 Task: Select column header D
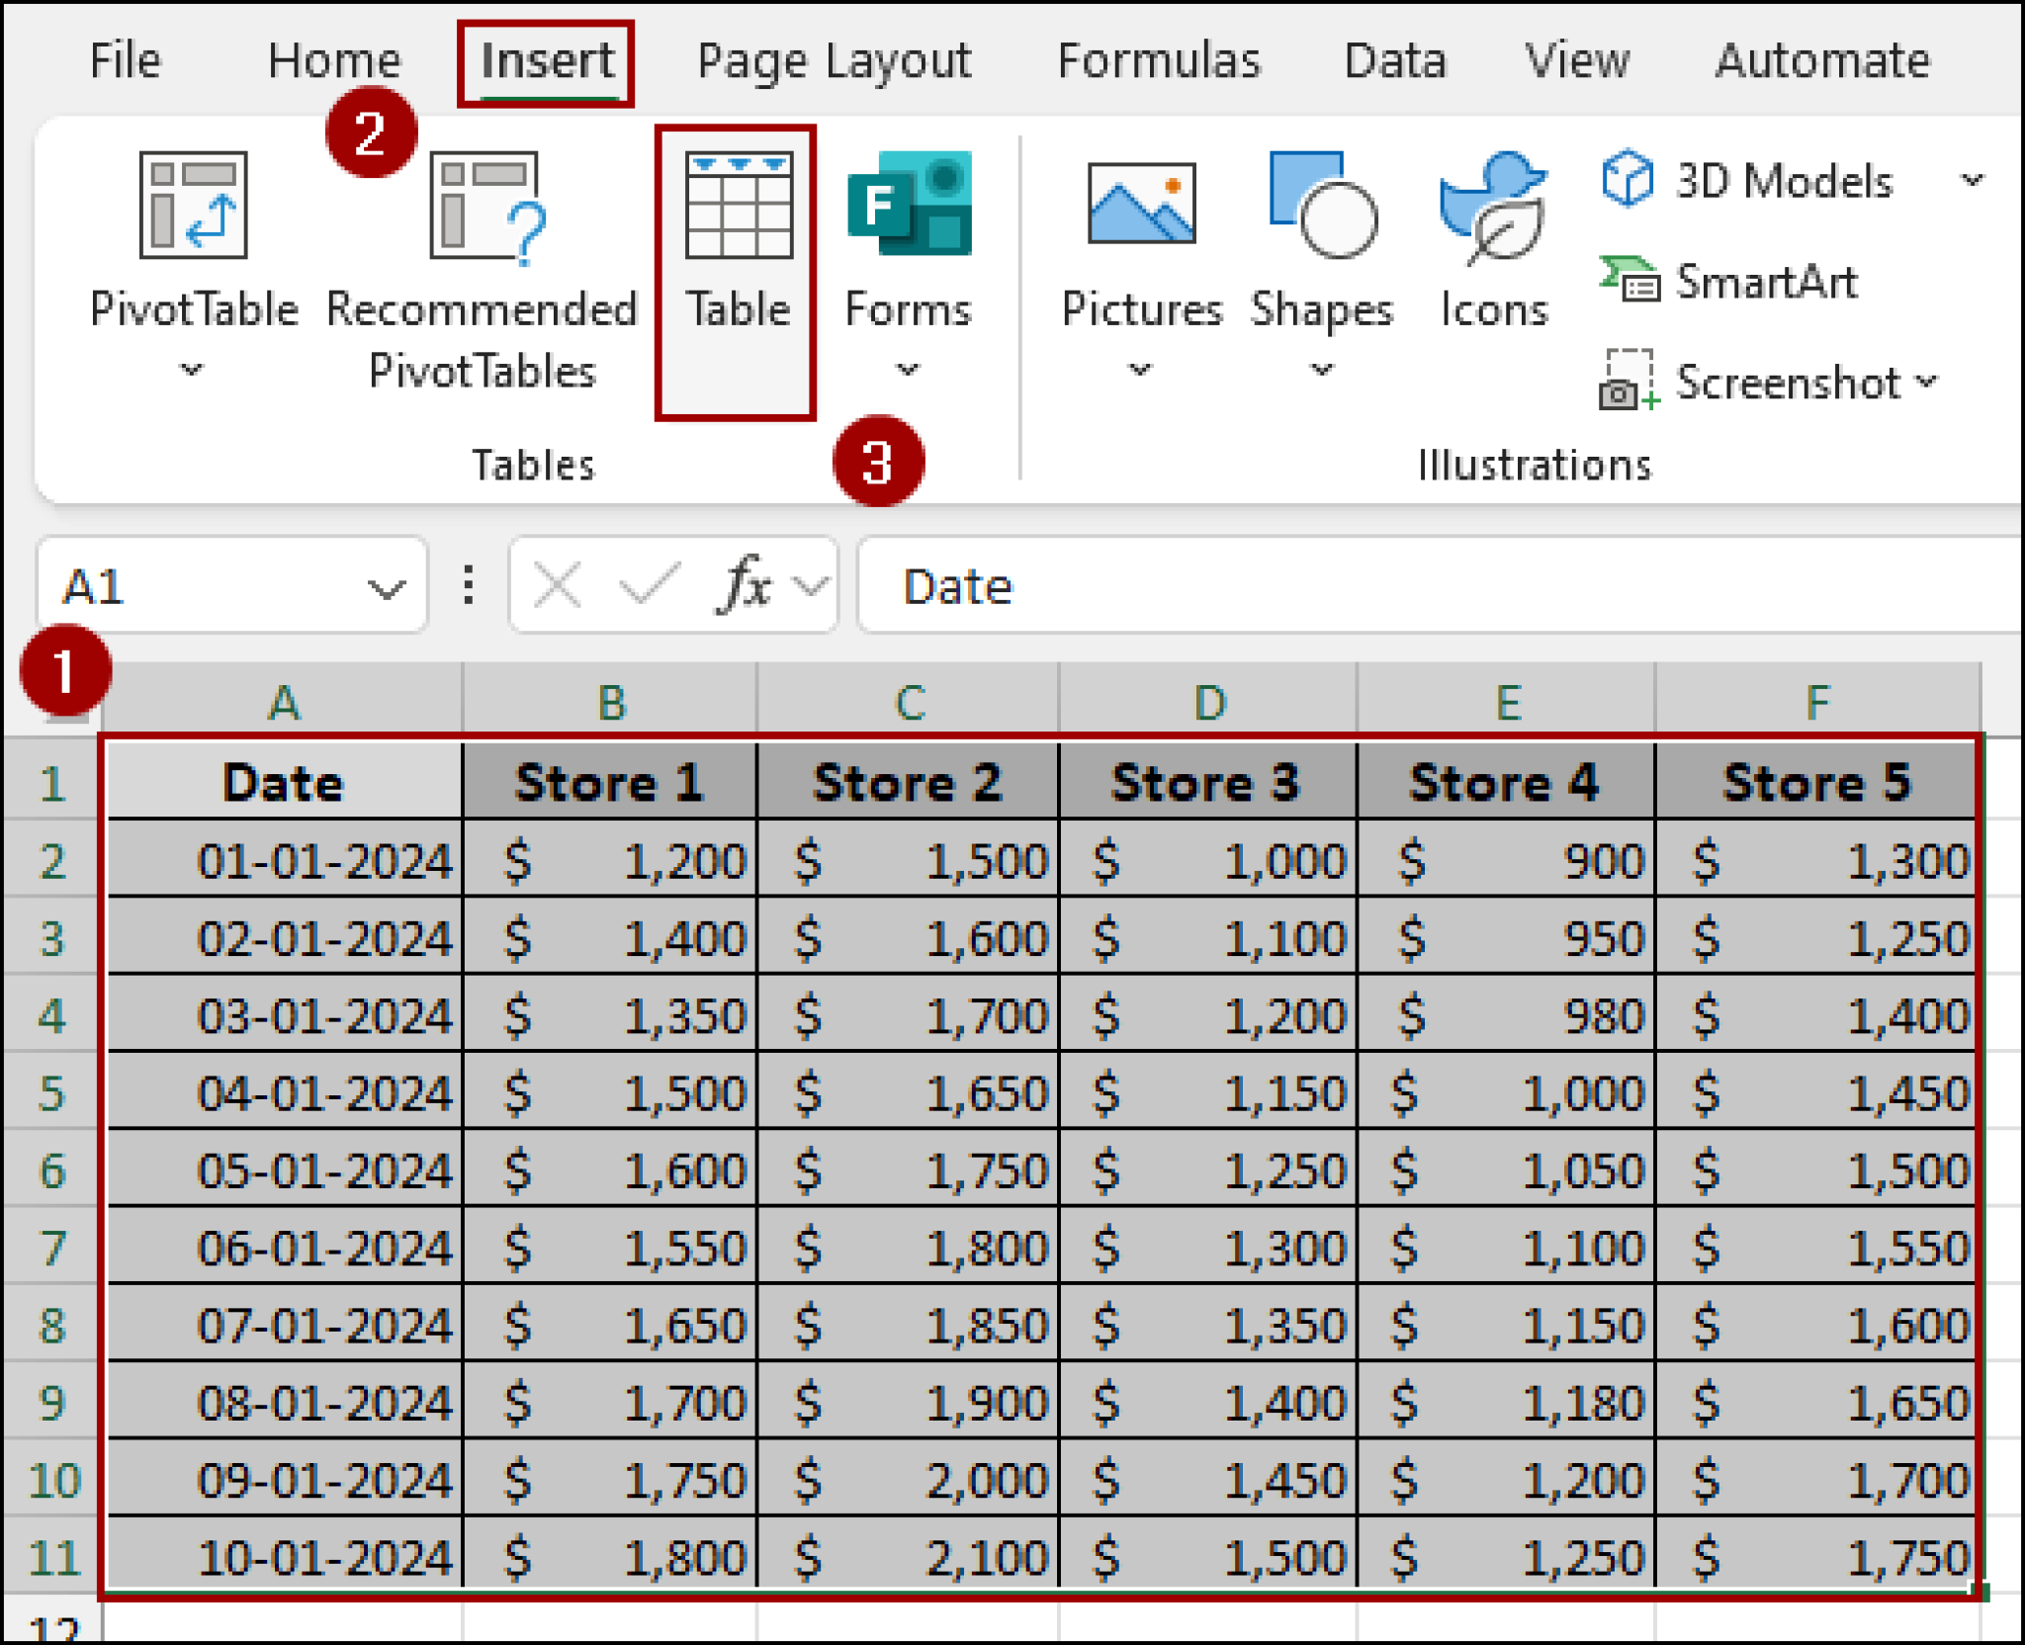click(x=1207, y=703)
